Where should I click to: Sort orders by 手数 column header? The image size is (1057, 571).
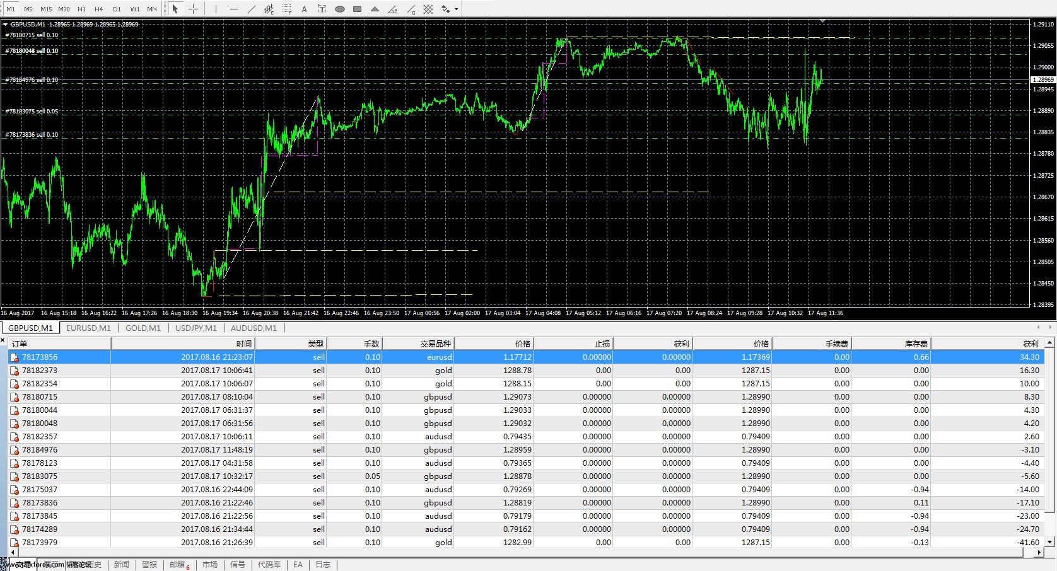354,343
